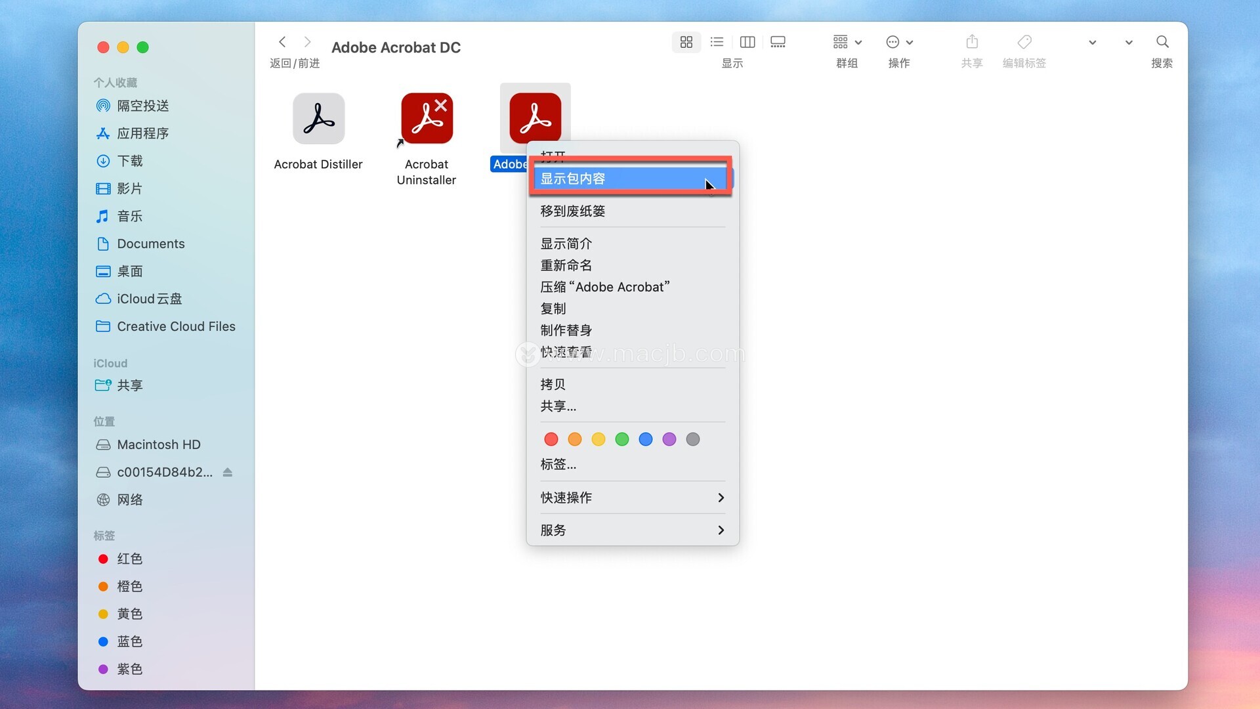Select the Acrobat Uninstaller icon
Screen dimensions: 1260x709
427,119
